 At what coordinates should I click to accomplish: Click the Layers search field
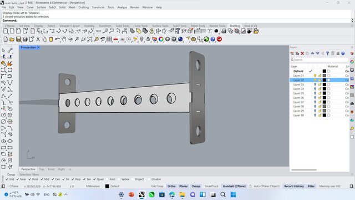[319, 59]
